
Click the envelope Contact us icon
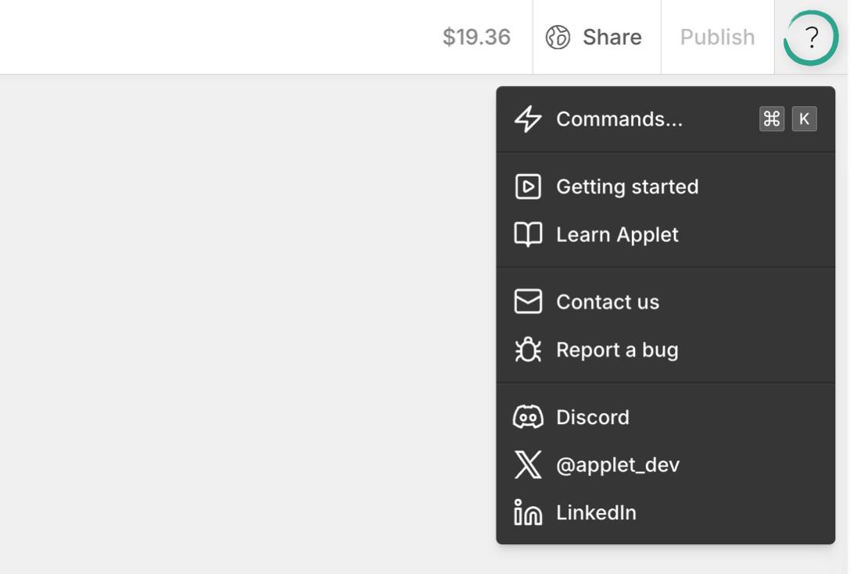[529, 301]
